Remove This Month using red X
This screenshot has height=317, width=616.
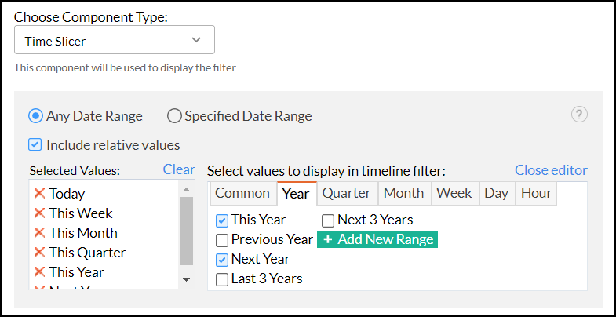(38, 233)
